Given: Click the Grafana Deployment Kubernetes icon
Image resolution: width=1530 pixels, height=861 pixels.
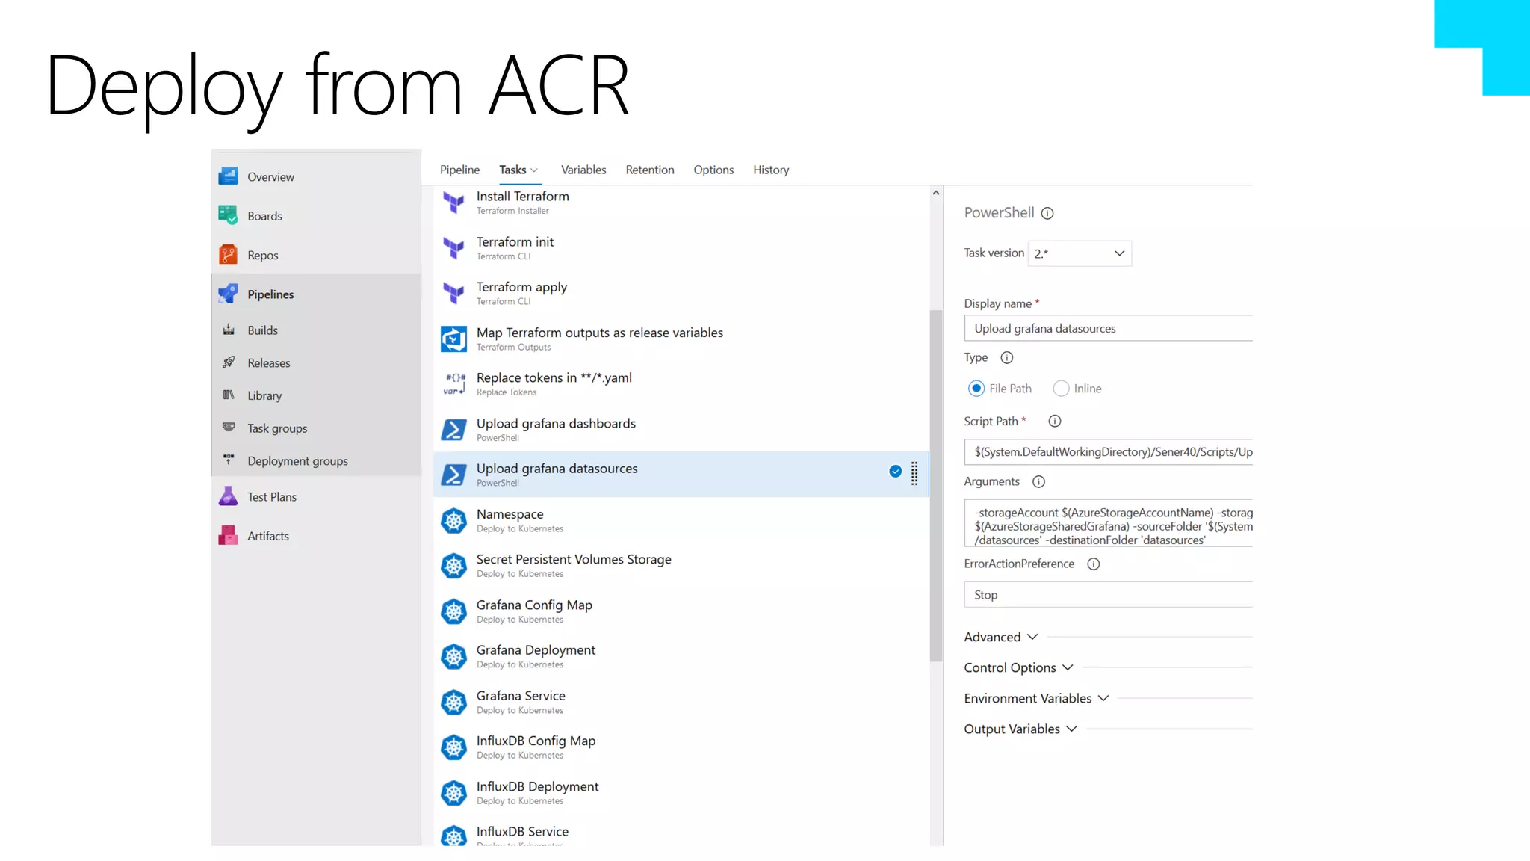Looking at the screenshot, I should coord(453,656).
